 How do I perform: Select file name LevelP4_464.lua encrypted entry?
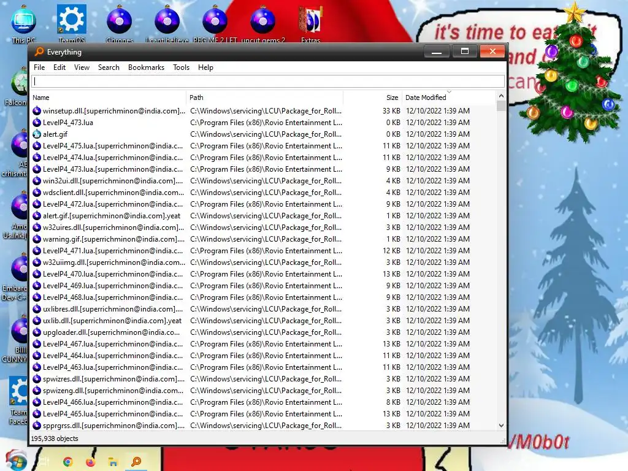click(x=113, y=355)
